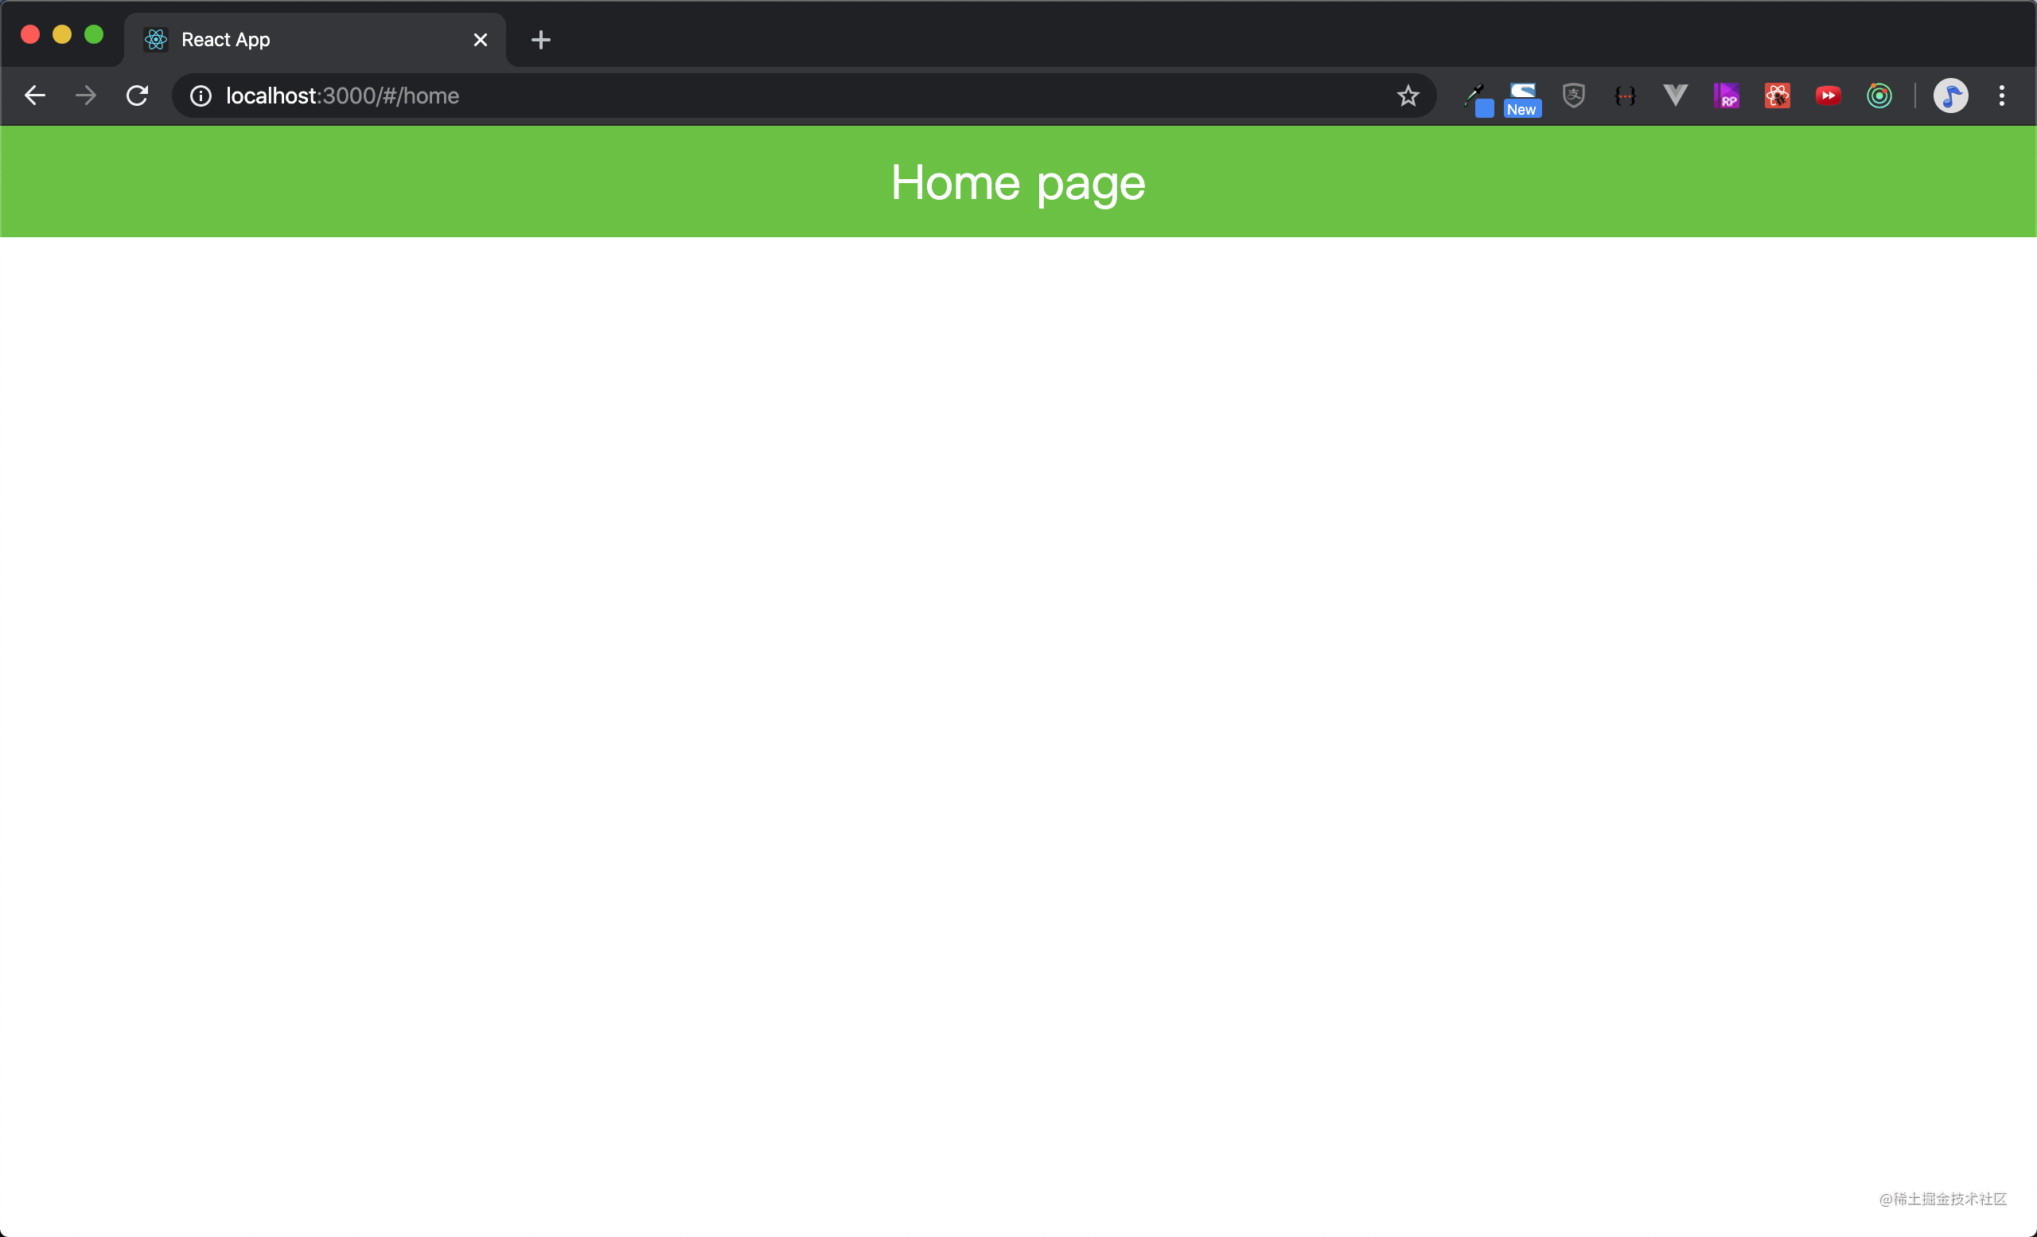Click the browser back arrow
Viewport: 2037px width, 1237px height.
tap(35, 96)
